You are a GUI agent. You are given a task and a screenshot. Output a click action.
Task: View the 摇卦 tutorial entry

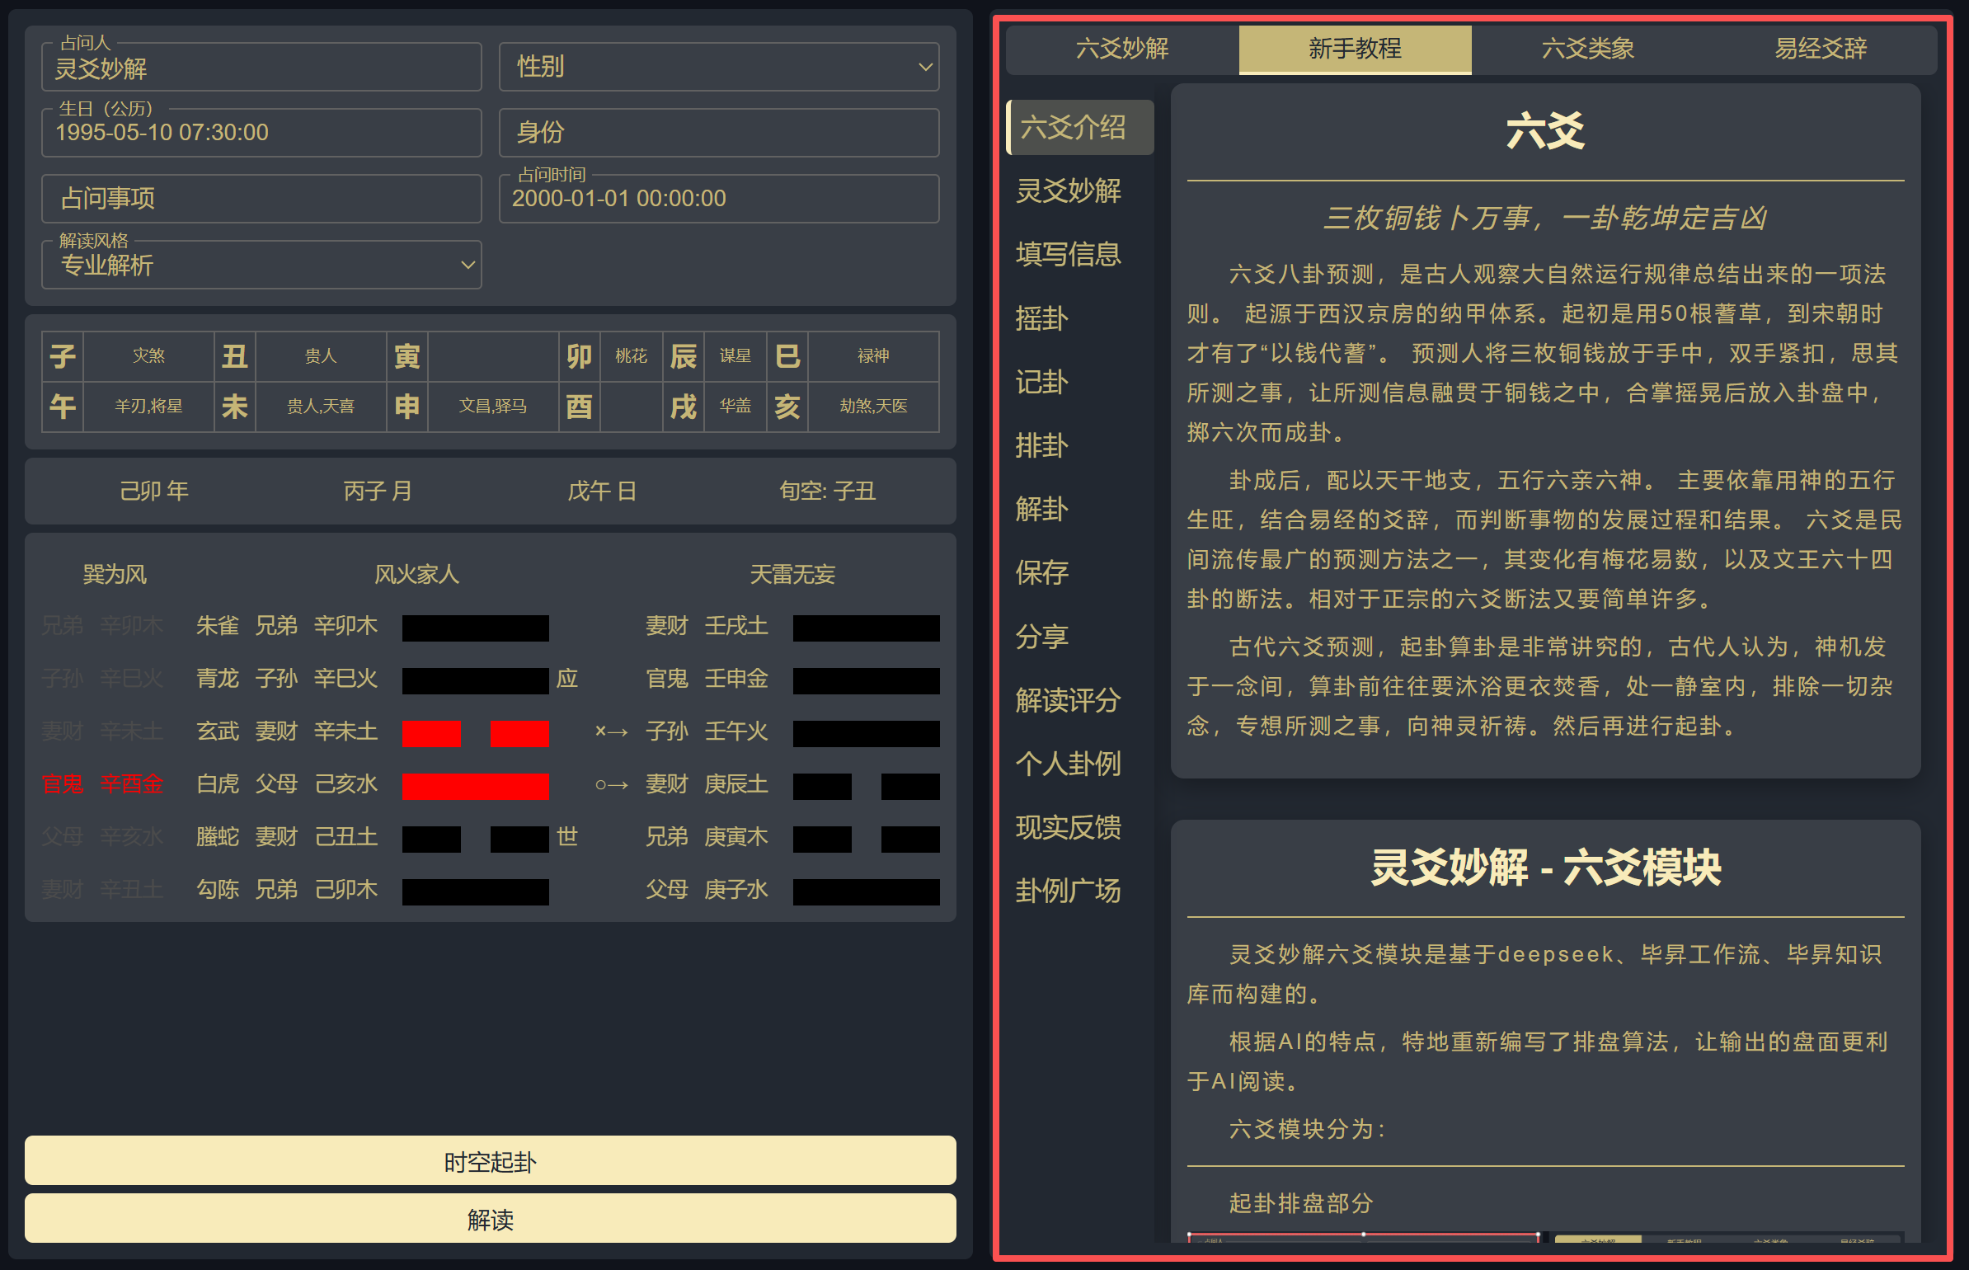pyautogui.click(x=1041, y=319)
